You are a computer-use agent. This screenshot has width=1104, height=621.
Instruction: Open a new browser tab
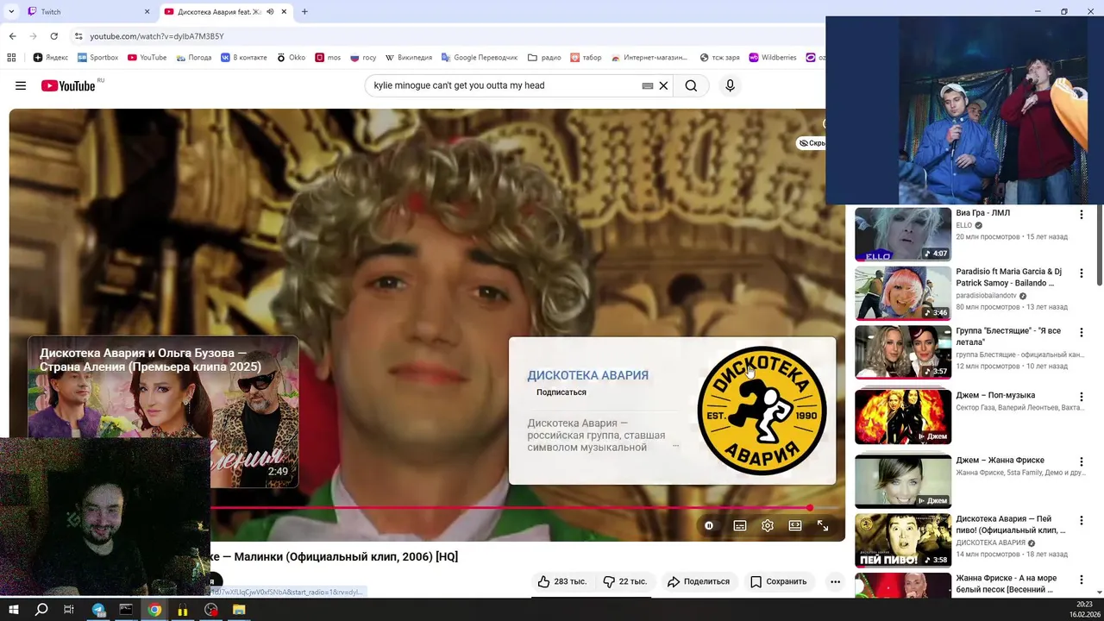(304, 12)
